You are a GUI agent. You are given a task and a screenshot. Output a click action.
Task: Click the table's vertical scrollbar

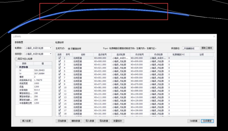point(214,86)
